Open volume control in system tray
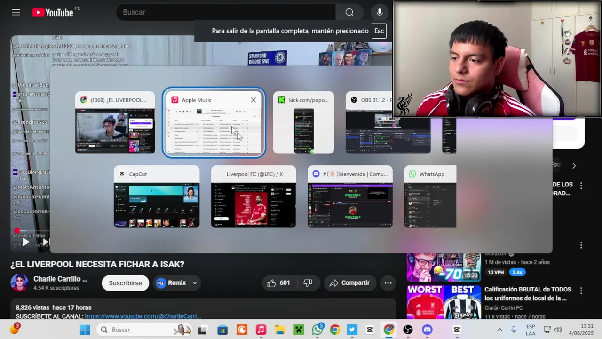The image size is (602, 339). [558, 330]
